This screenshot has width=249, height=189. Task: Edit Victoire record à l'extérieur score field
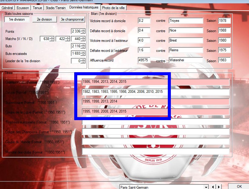pos(144,40)
